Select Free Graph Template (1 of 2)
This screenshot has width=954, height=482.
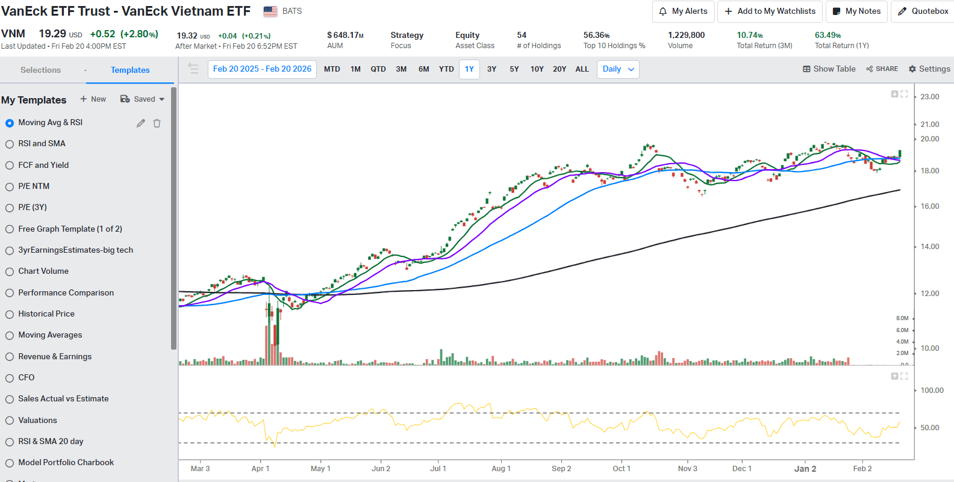(10, 229)
